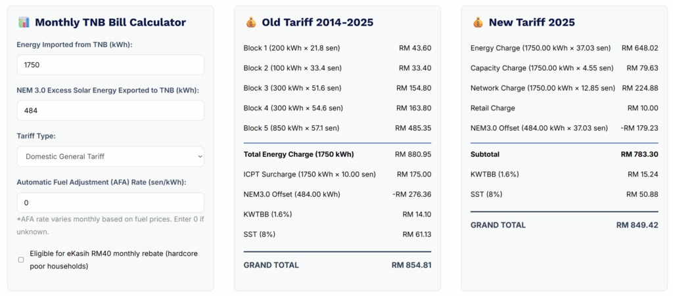Click the Monthly TNB Bill Calculator heading

point(110,22)
